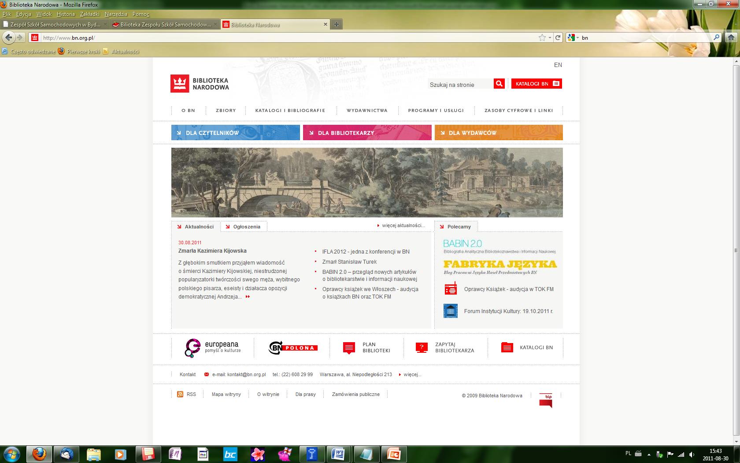Bookmark this page with the star icon
Screen dimensions: 740x463
coord(542,37)
